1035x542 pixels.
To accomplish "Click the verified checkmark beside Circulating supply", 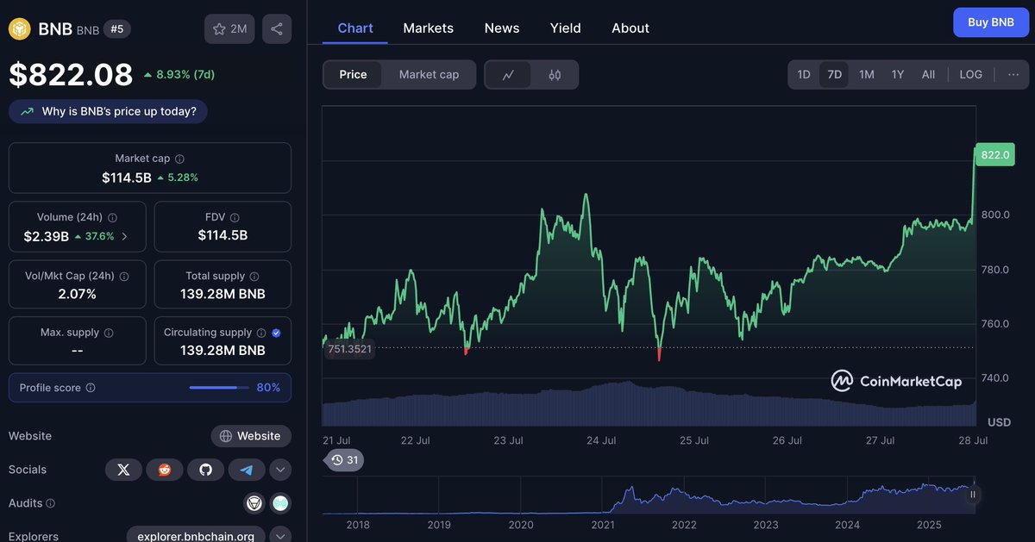I will tap(276, 333).
